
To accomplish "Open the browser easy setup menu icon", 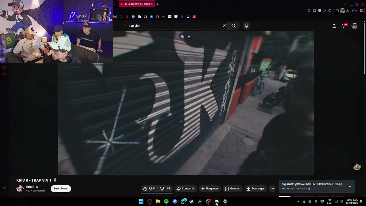I will pyautogui.click(x=361, y=11).
